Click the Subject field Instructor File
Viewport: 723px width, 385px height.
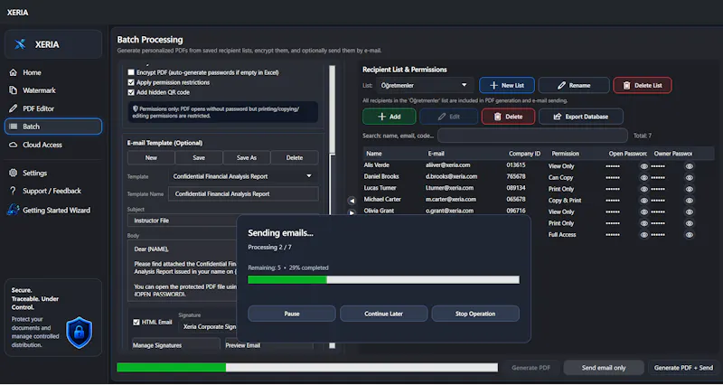[183, 221]
